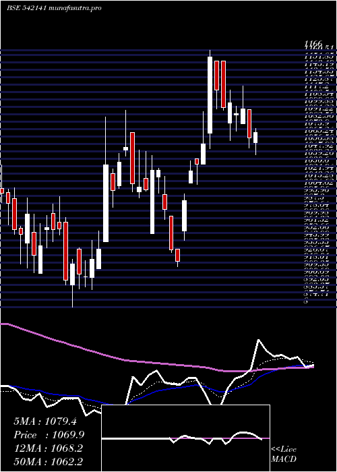Click the '<<Live MACD' label
The width and height of the screenshot is (337, 472).
click(x=284, y=454)
